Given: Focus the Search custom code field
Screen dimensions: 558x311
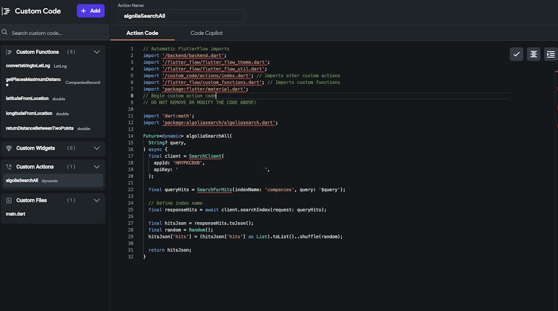Looking at the screenshot, I should click(x=56, y=33).
